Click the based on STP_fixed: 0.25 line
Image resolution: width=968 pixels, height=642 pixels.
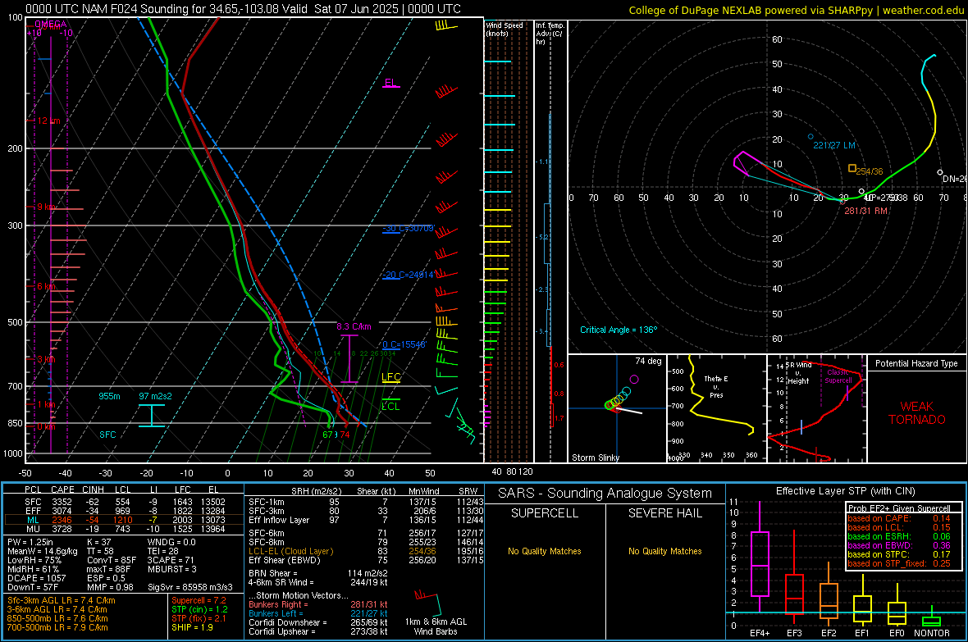point(899,563)
